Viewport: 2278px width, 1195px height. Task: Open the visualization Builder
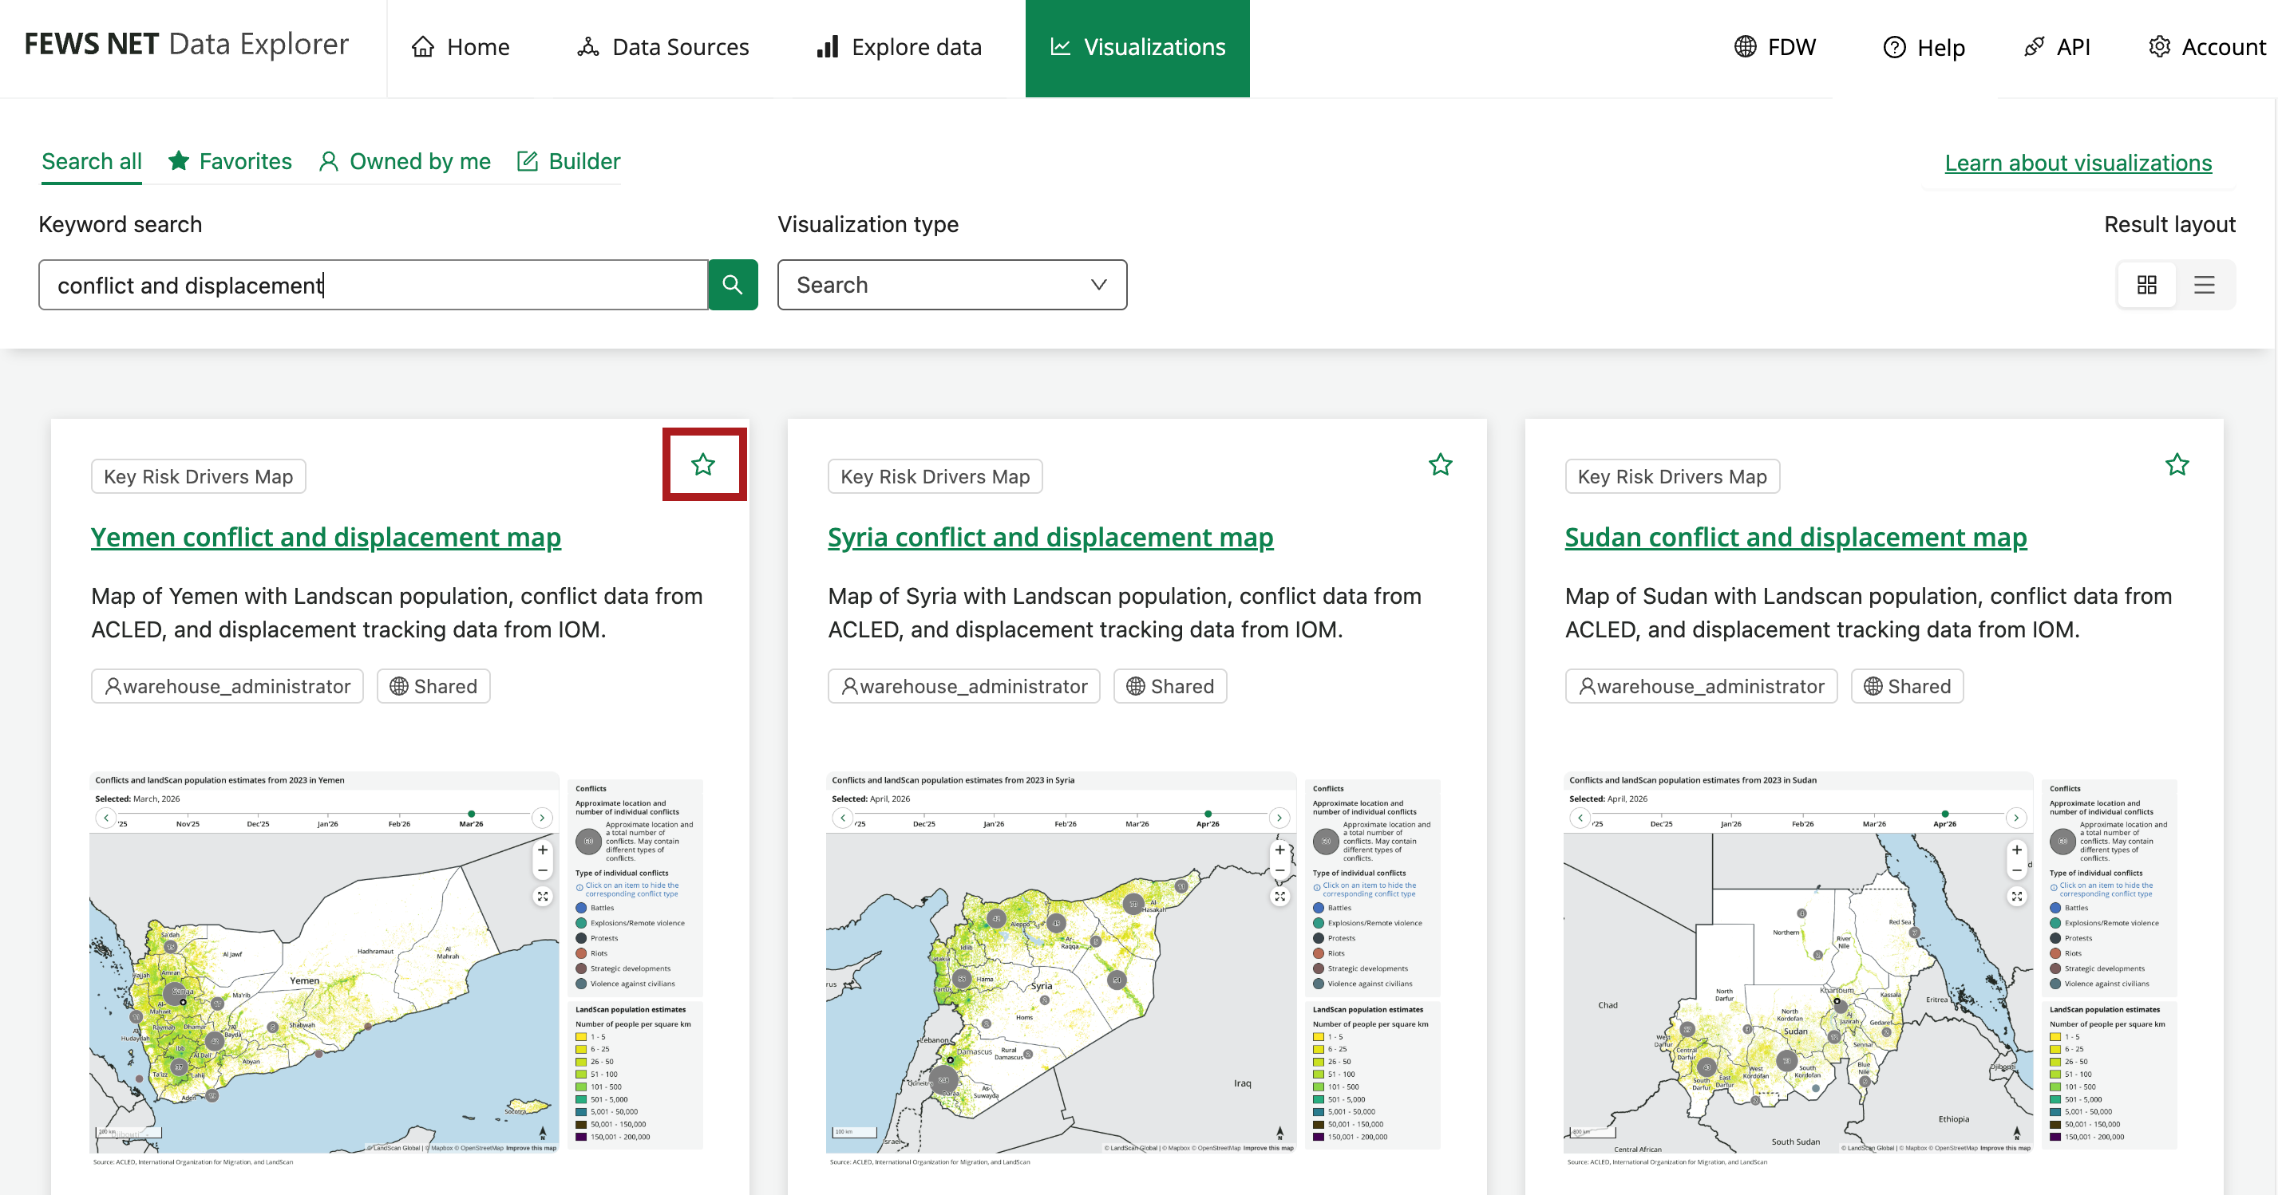[x=568, y=162]
